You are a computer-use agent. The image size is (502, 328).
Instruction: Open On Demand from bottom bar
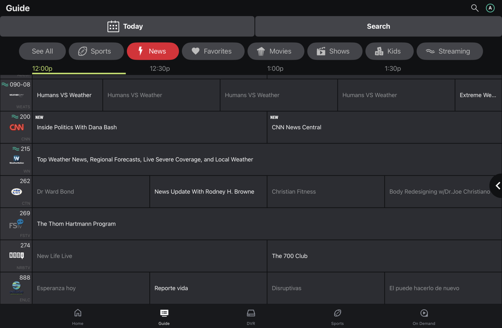click(424, 317)
